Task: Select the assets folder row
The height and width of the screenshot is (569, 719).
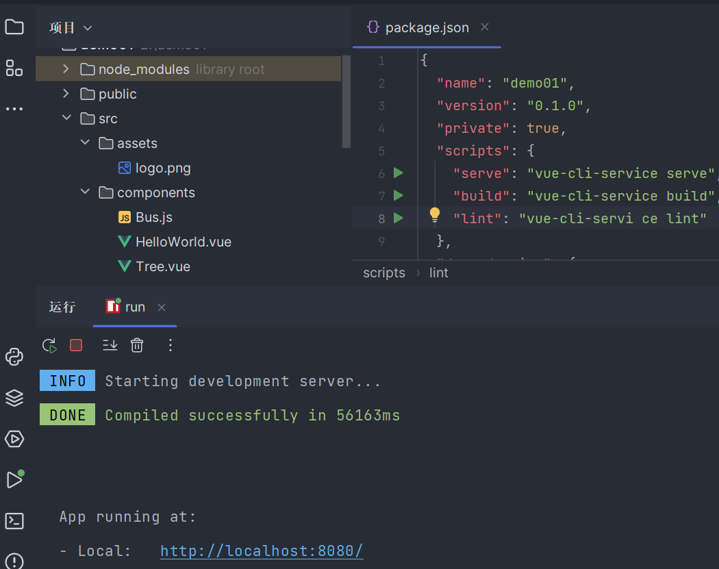Action: coord(188,143)
